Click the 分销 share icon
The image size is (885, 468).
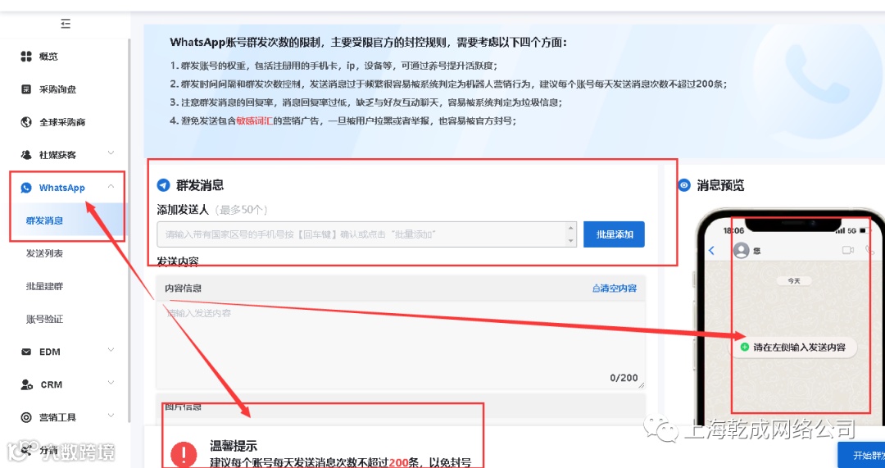click(x=26, y=450)
